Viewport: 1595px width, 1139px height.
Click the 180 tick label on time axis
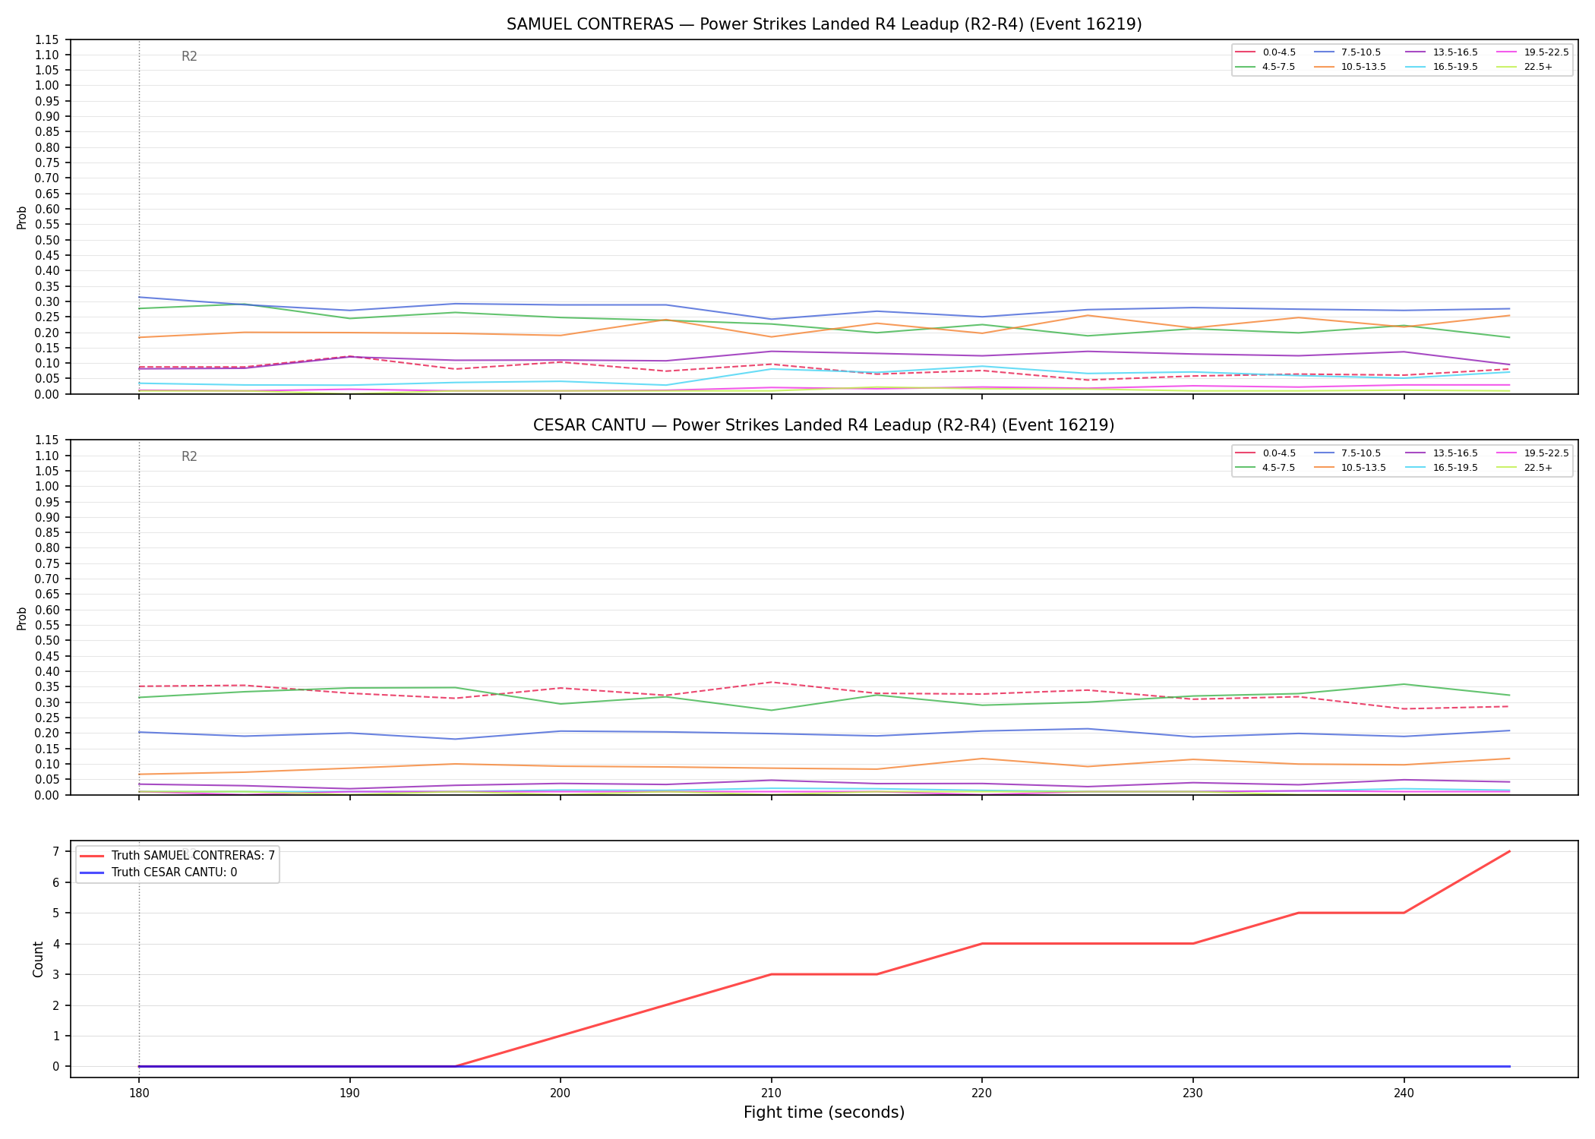138,1094
